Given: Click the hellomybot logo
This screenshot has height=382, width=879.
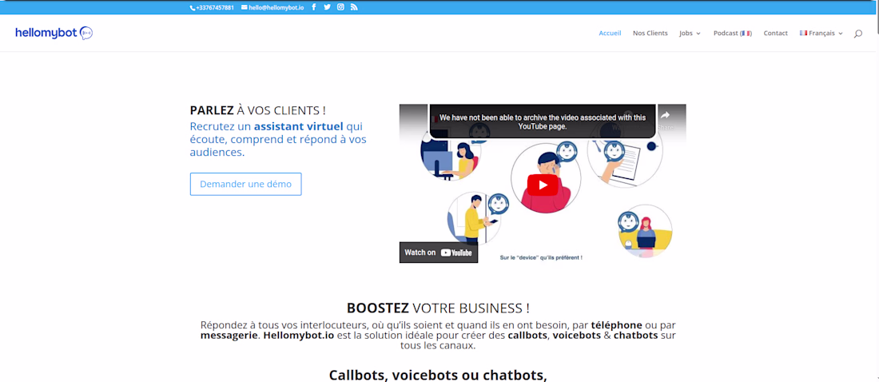Looking at the screenshot, I should 54,33.
